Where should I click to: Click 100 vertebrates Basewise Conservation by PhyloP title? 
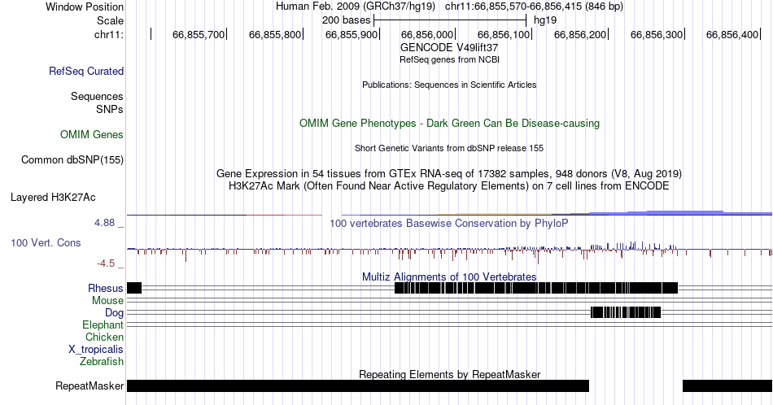(449, 223)
